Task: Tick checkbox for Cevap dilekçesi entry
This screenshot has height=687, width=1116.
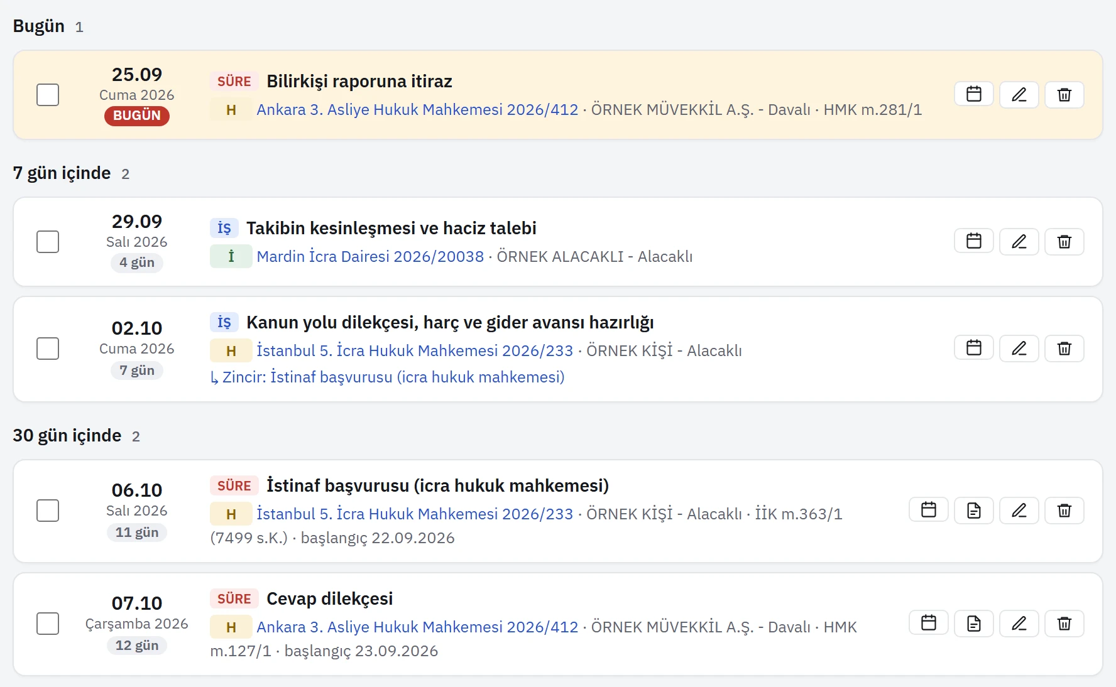Action: click(48, 624)
